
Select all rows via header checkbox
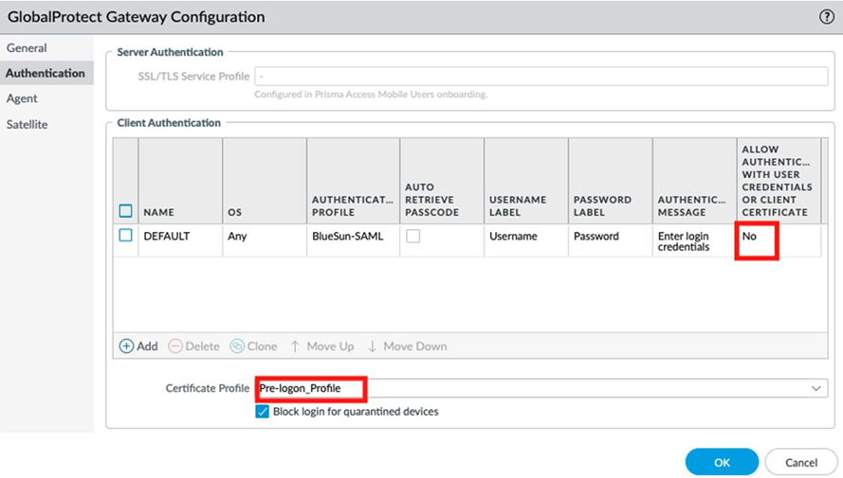click(x=125, y=211)
